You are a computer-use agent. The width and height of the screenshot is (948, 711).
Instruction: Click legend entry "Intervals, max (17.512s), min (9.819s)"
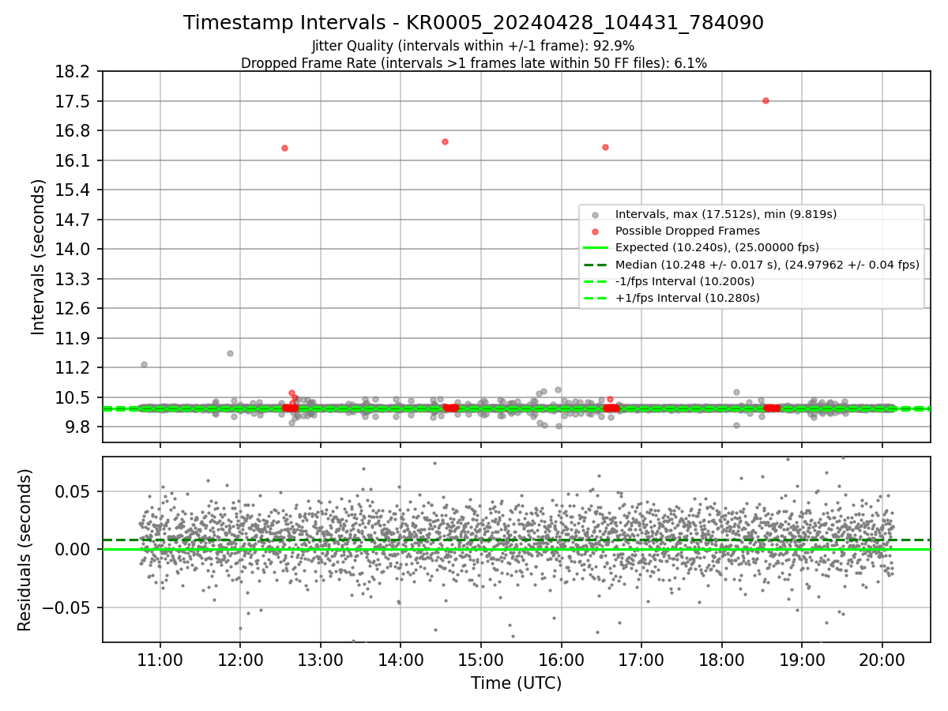click(726, 214)
